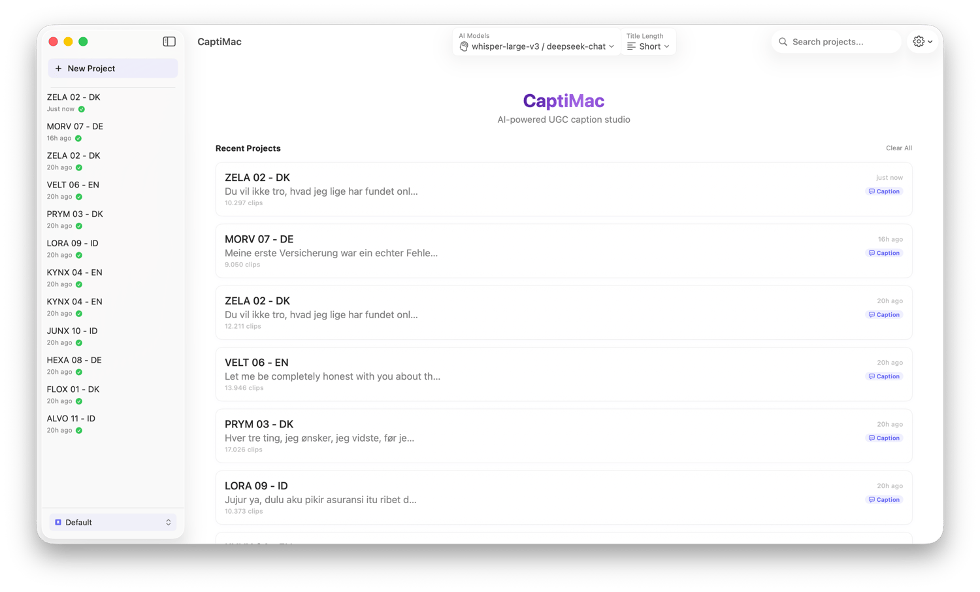The image size is (980, 592).
Task: Click green status check beside MORV 07 - DE
Action: [x=78, y=139]
